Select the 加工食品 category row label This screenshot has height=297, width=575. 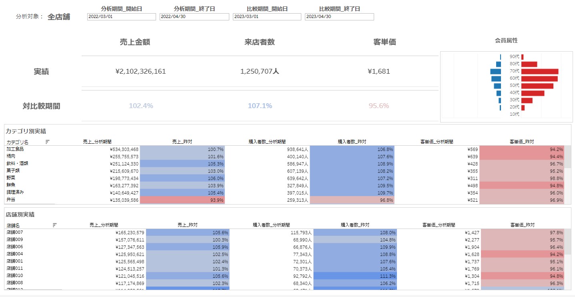click(15, 149)
